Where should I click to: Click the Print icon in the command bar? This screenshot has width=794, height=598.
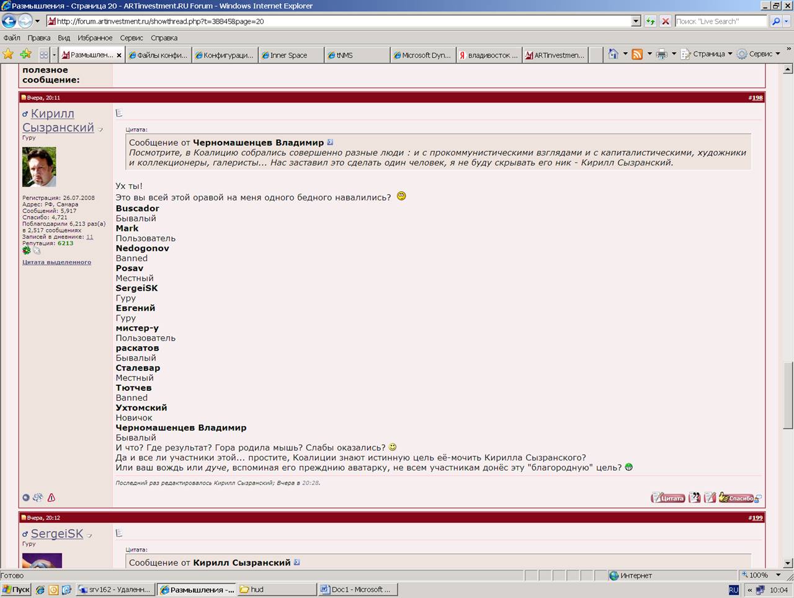pos(662,55)
